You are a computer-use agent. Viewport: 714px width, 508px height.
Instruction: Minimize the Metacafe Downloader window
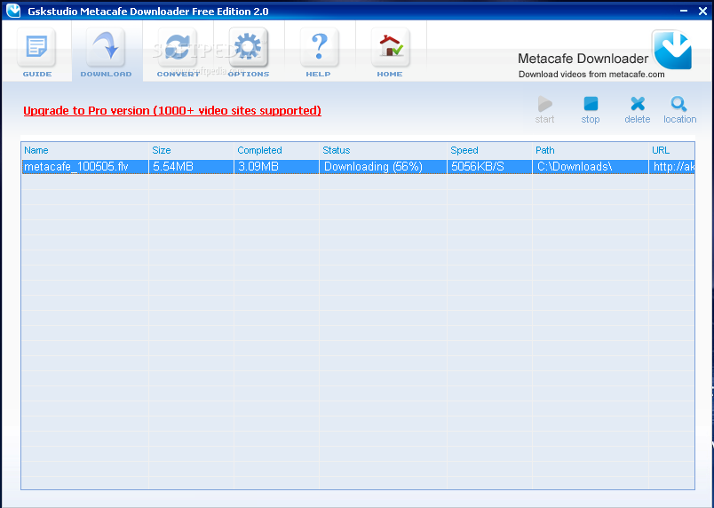(x=684, y=11)
